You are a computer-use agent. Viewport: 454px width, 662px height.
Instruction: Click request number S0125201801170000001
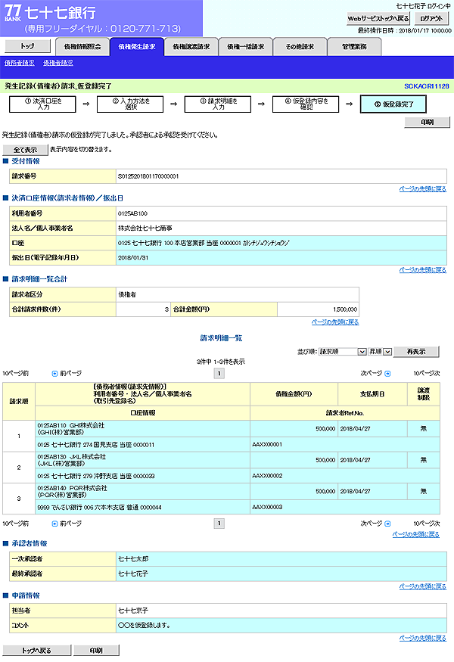[x=148, y=176]
